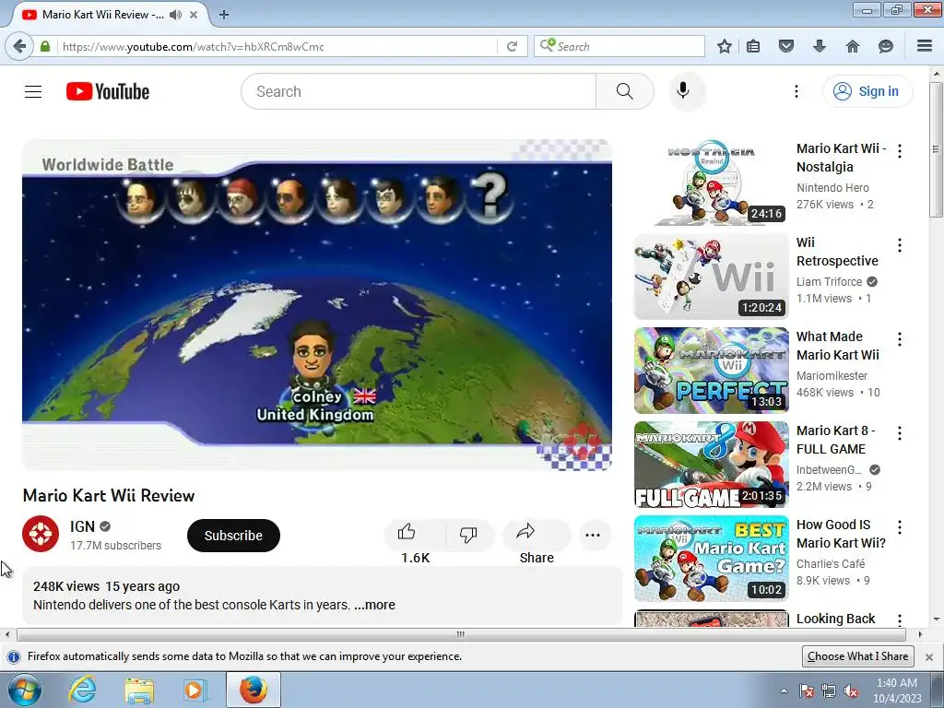Dislike the video with thumbs down
944x708 pixels.
(468, 535)
